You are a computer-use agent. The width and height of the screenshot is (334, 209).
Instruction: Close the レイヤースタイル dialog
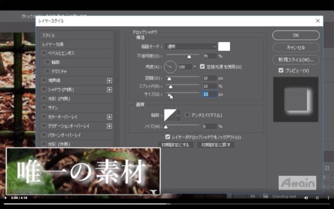click(318, 21)
